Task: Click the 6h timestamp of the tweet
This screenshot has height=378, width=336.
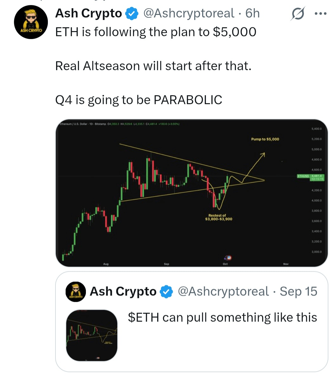Action: (253, 13)
